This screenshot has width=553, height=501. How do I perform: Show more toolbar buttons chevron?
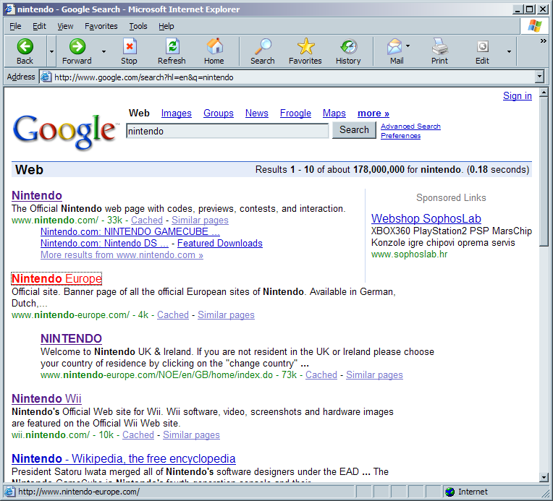[x=544, y=41]
